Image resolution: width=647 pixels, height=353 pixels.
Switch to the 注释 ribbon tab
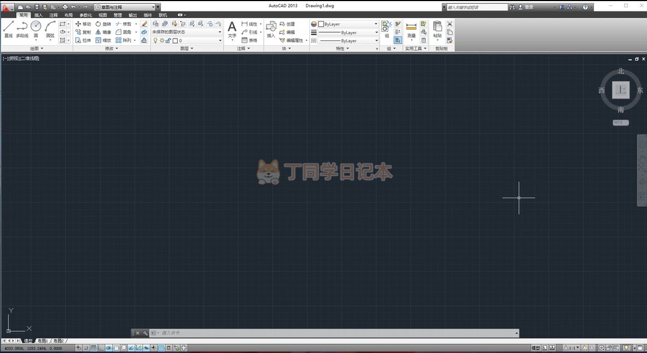point(54,15)
